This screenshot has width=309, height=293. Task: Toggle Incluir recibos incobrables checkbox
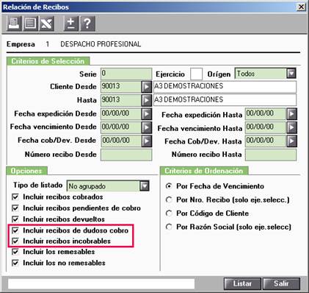(15, 241)
